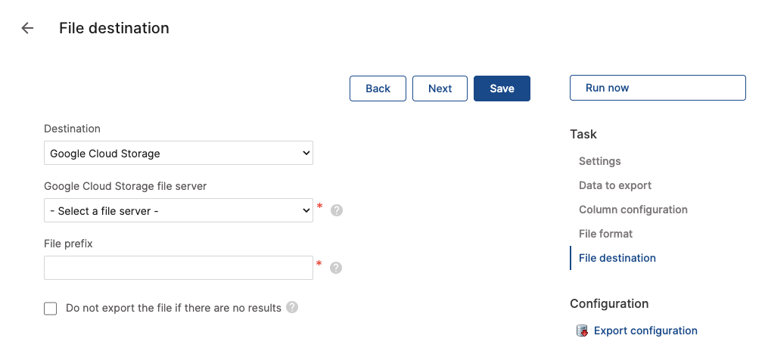Click the Next button
Screen dimensions: 765x354
tap(440, 88)
